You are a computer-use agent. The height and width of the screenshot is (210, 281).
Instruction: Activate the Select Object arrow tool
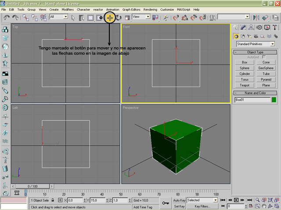[x=73, y=17]
